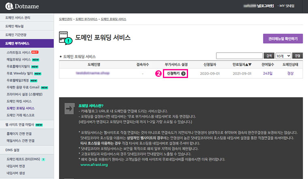Click the arrow icon in the dark info box
This screenshot has width=308, height=179.
(x=68, y=108)
